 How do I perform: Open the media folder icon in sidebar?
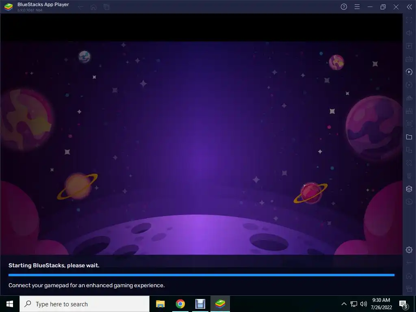(409, 137)
